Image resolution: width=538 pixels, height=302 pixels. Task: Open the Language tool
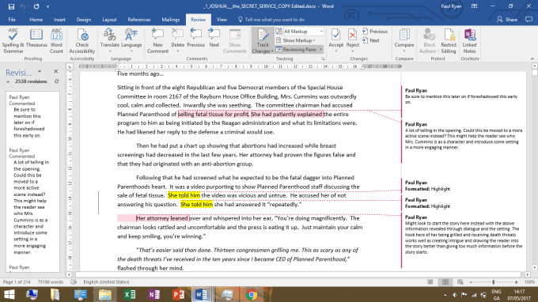click(x=131, y=41)
